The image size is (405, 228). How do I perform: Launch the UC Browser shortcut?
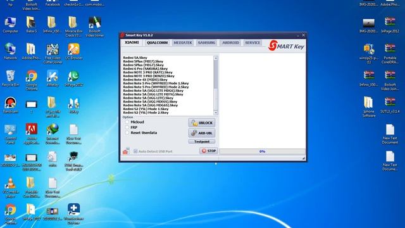pyautogui.click(x=73, y=49)
